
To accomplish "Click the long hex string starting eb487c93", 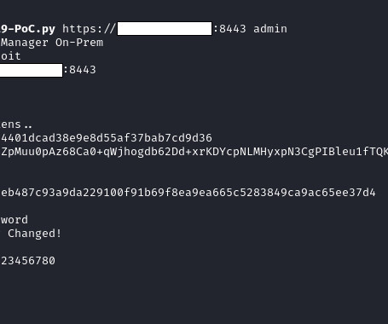I will pyautogui.click(x=188, y=193).
